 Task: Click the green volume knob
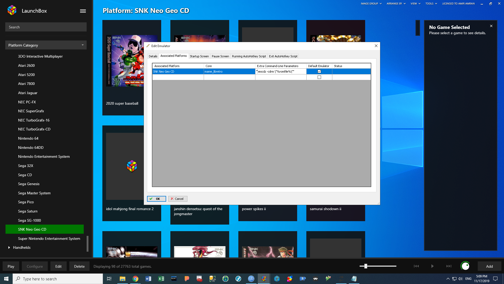pos(465,266)
